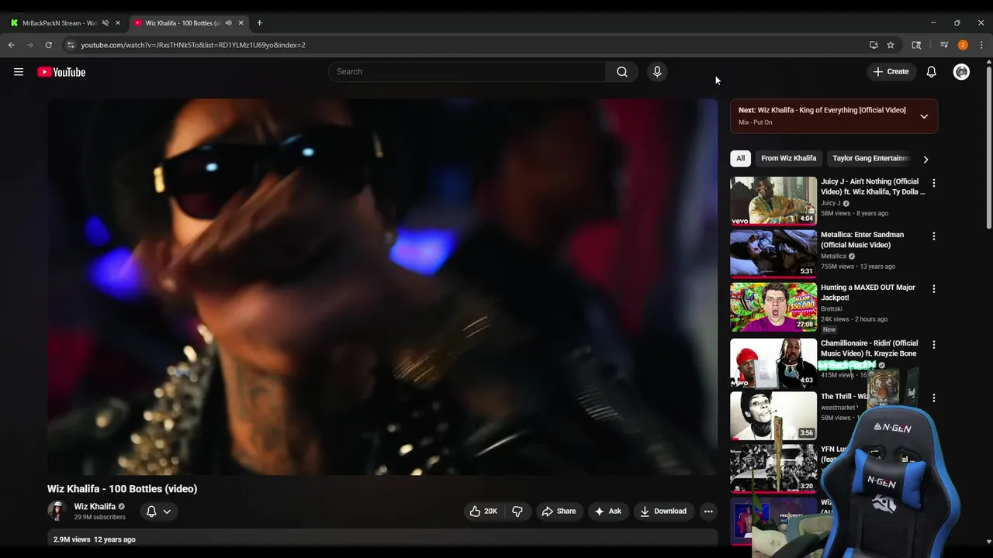The image size is (993, 558).
Task: Open options for Juicy J Ain't Nothing video
Action: (x=934, y=183)
